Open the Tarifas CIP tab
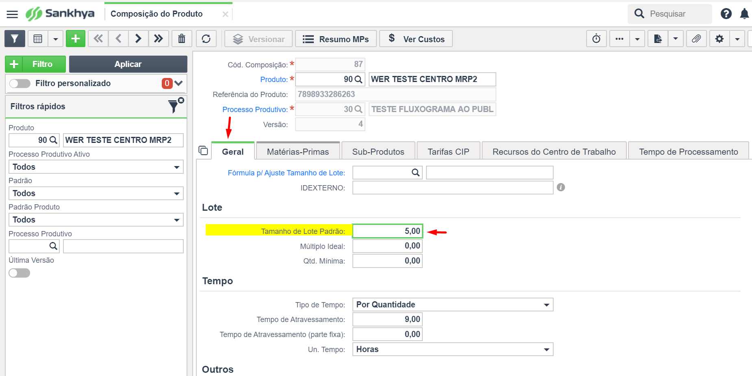This screenshot has width=752, height=376. tap(448, 152)
